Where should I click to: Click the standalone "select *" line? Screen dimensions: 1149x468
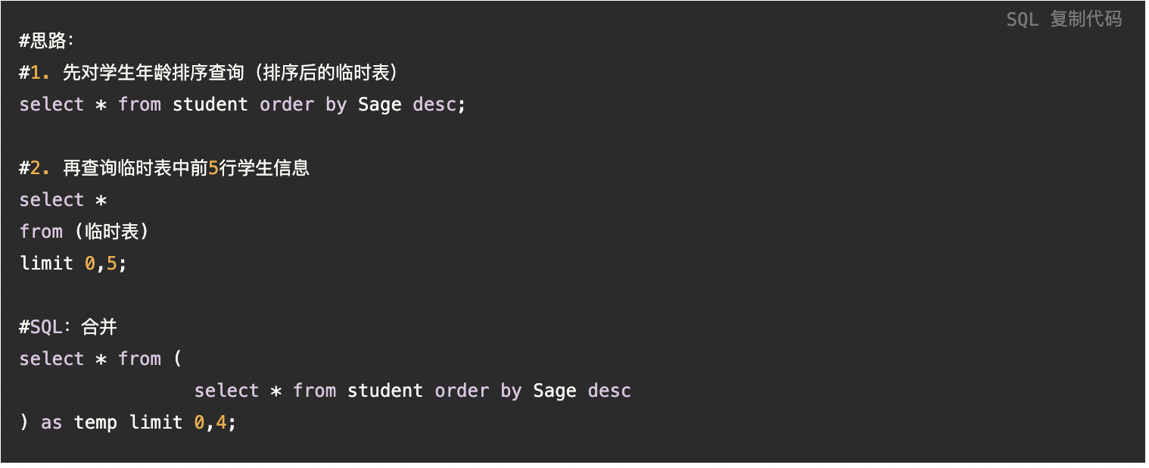pos(63,200)
